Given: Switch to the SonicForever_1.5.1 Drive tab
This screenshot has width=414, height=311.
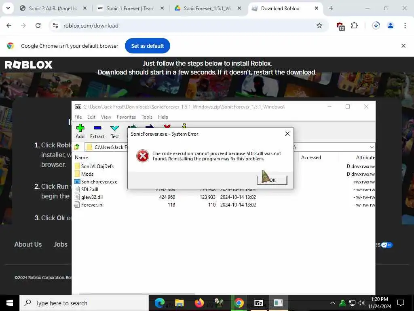Looking at the screenshot, I should tap(207, 8).
